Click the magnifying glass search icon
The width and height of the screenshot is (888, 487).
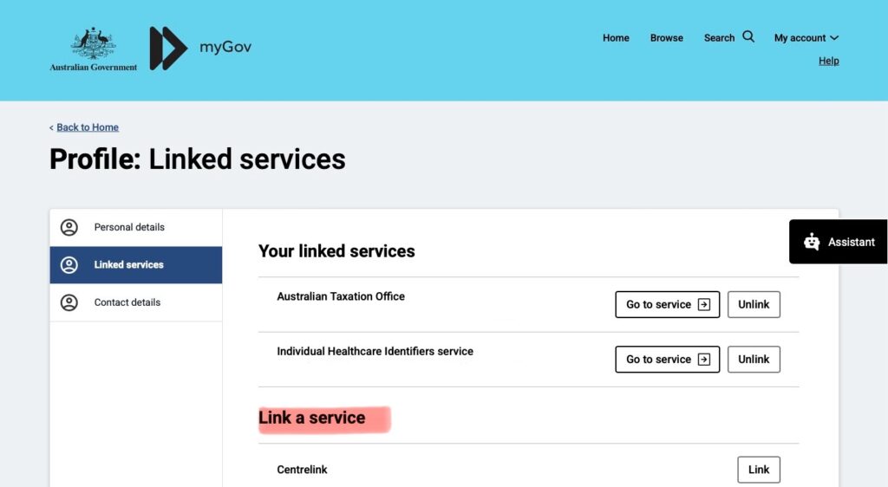[x=748, y=36]
